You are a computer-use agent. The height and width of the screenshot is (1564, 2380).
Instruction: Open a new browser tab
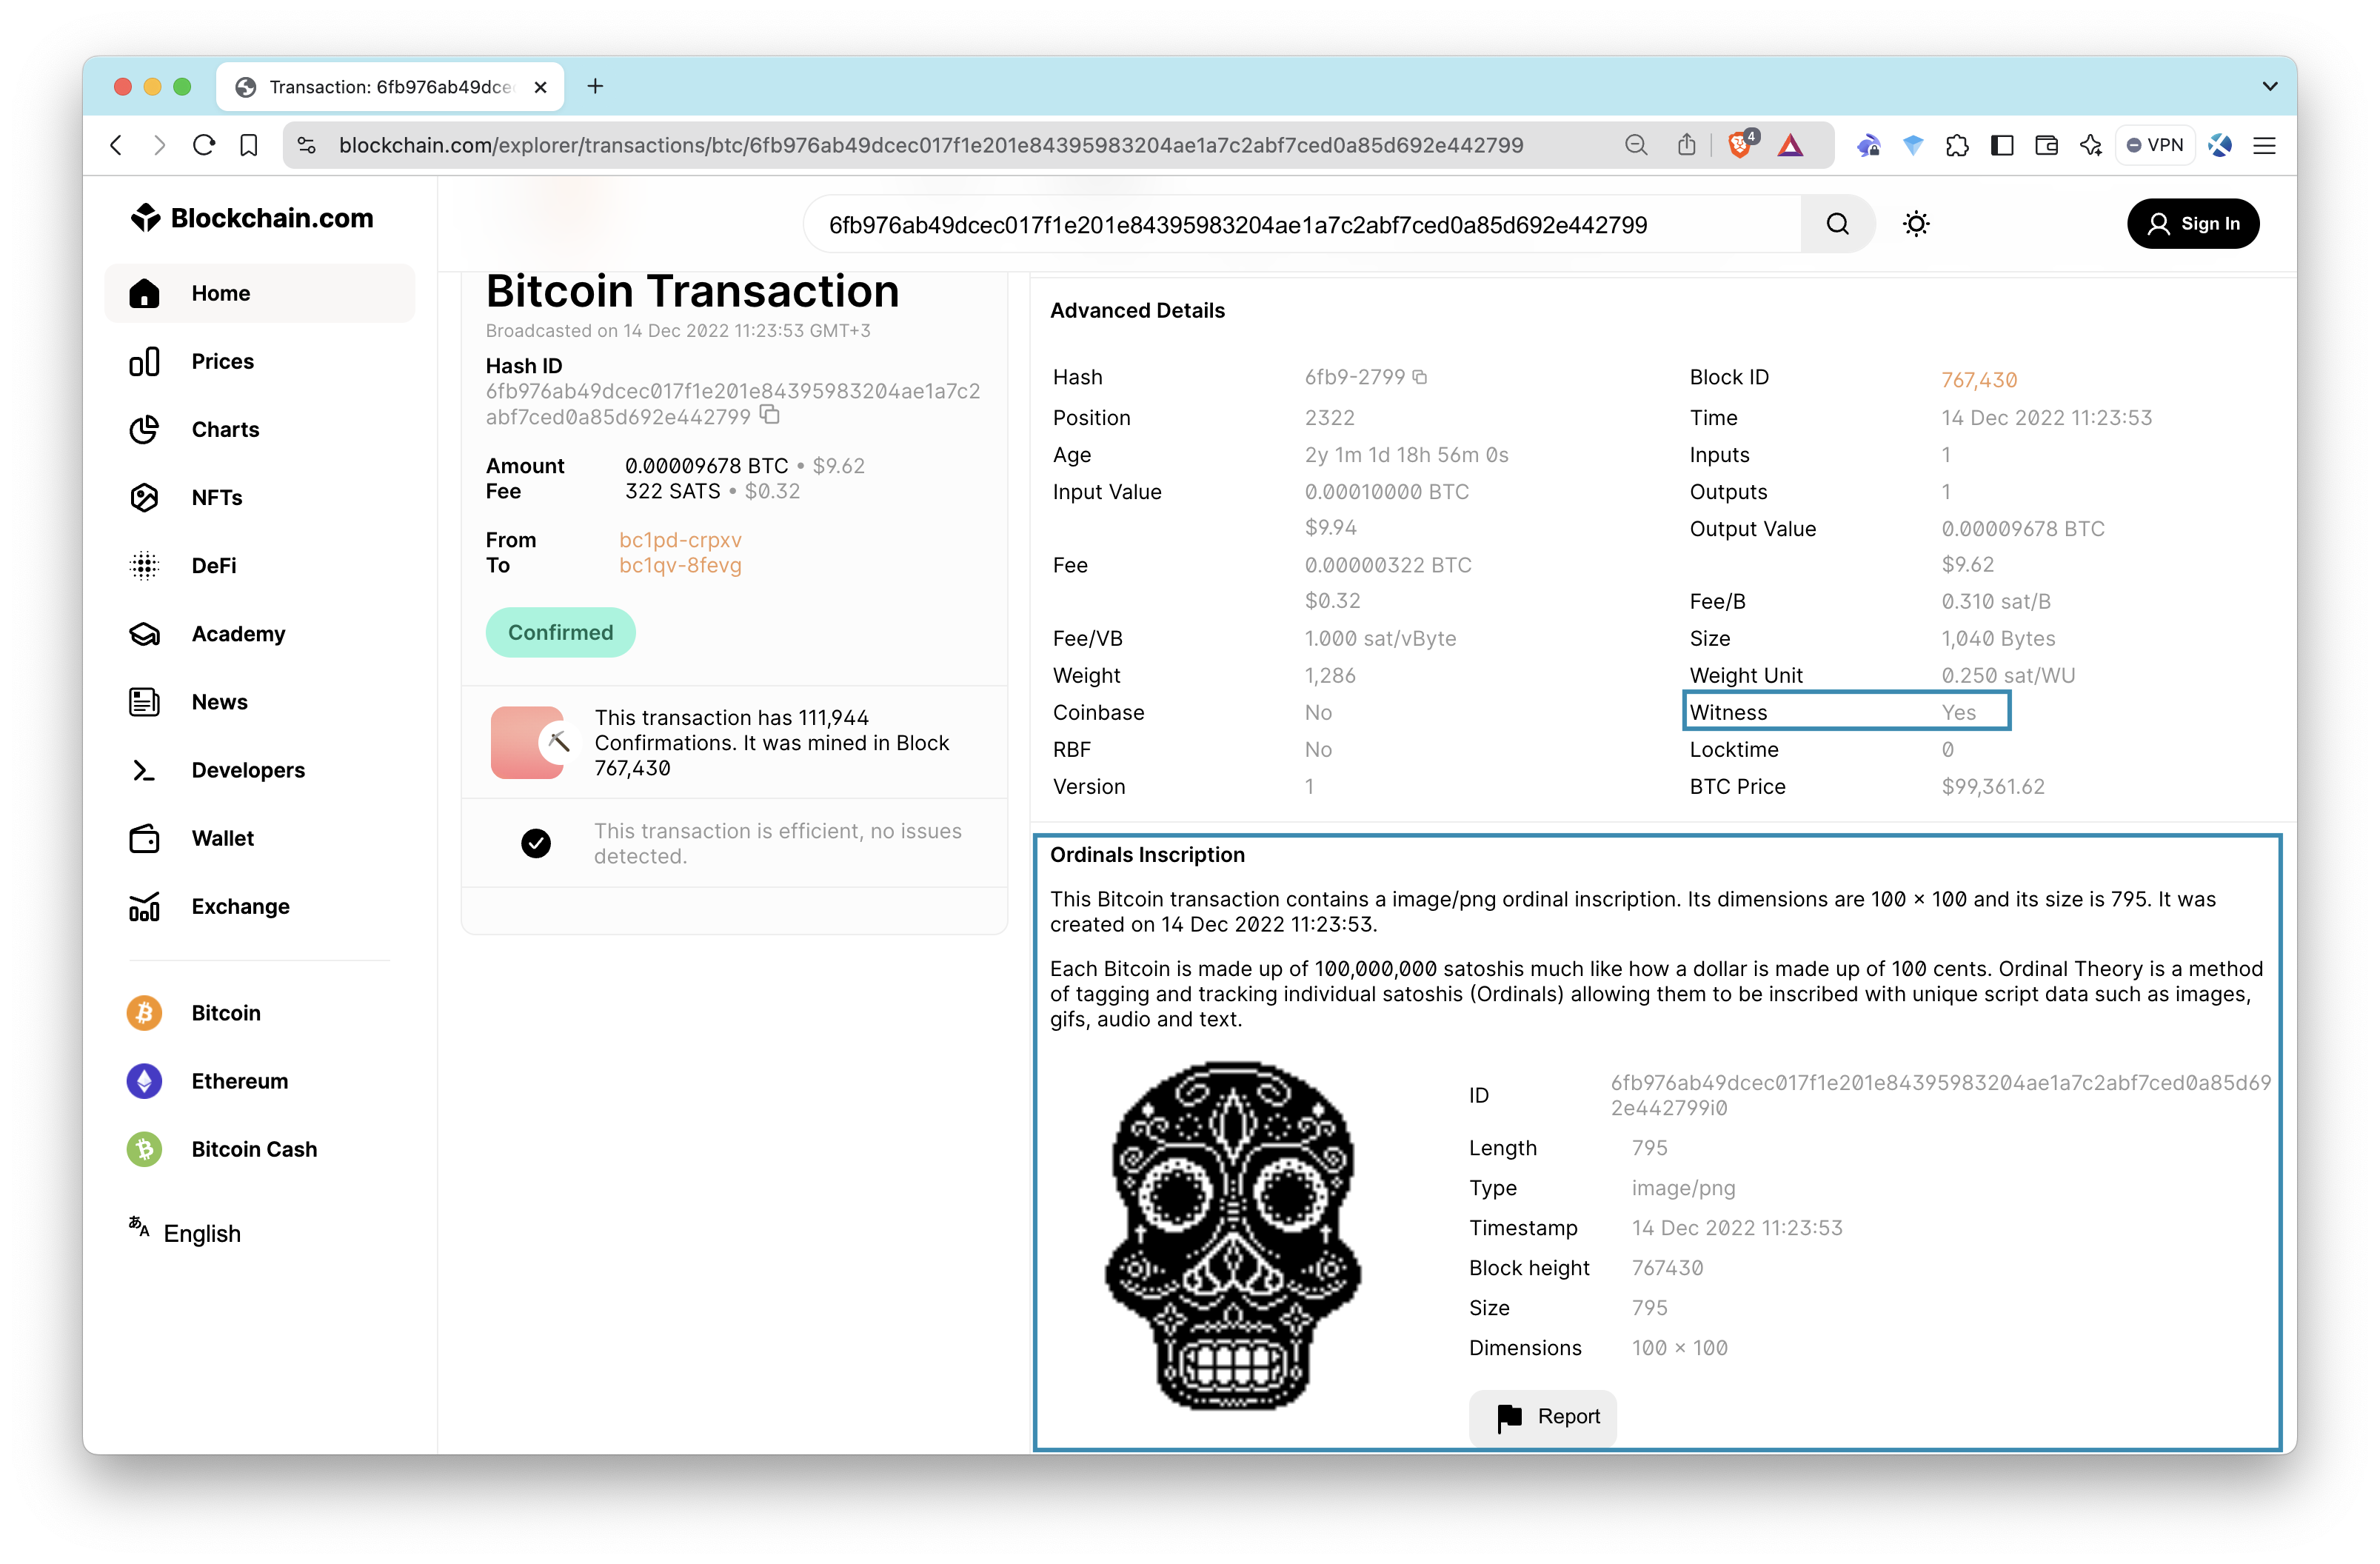tap(595, 86)
